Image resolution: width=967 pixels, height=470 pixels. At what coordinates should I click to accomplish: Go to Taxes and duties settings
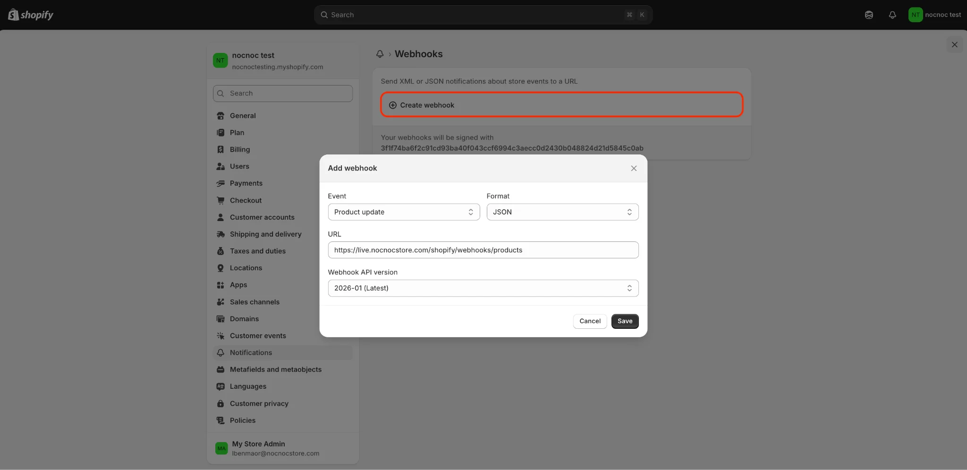point(283,251)
